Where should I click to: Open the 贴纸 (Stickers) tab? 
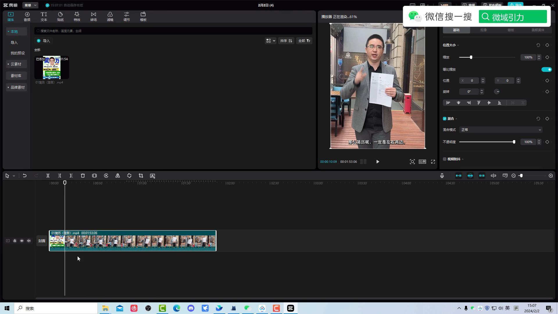click(60, 17)
